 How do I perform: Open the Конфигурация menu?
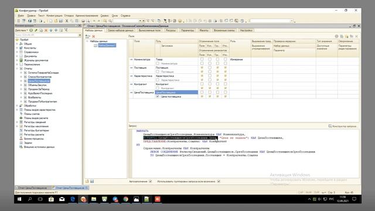click(x=54, y=16)
